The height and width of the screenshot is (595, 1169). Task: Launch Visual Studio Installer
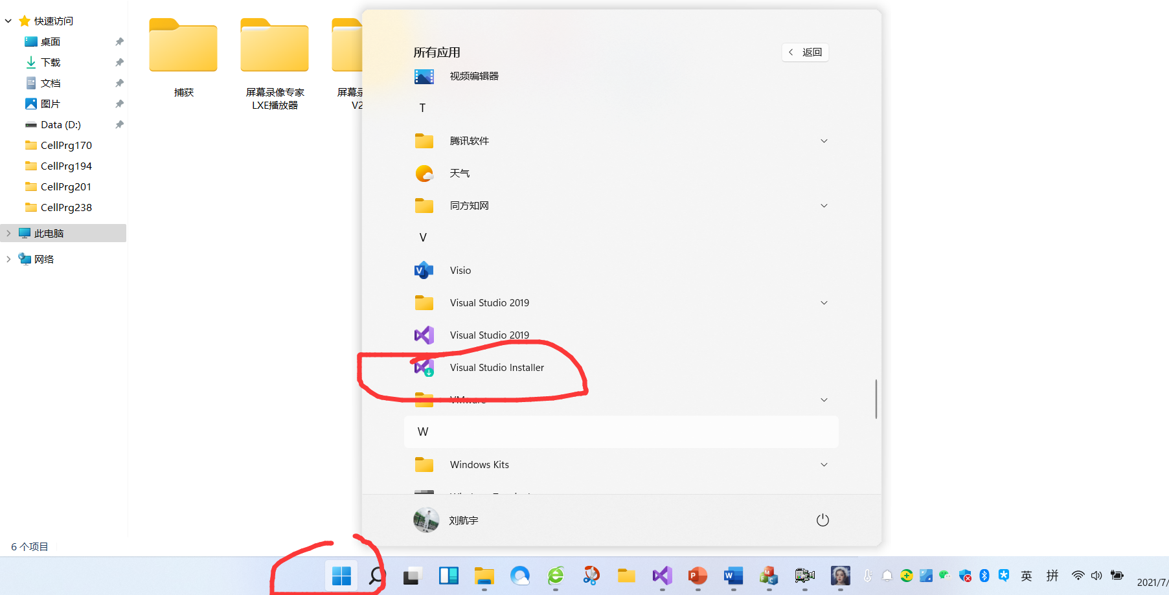pos(621,368)
